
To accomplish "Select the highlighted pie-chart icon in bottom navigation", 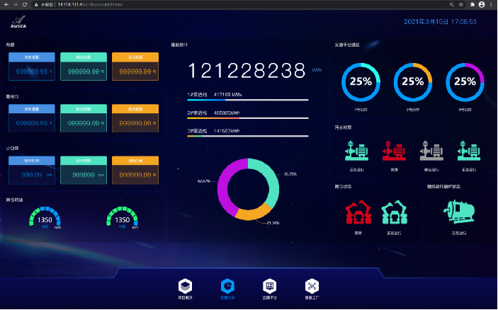I will click(x=227, y=286).
